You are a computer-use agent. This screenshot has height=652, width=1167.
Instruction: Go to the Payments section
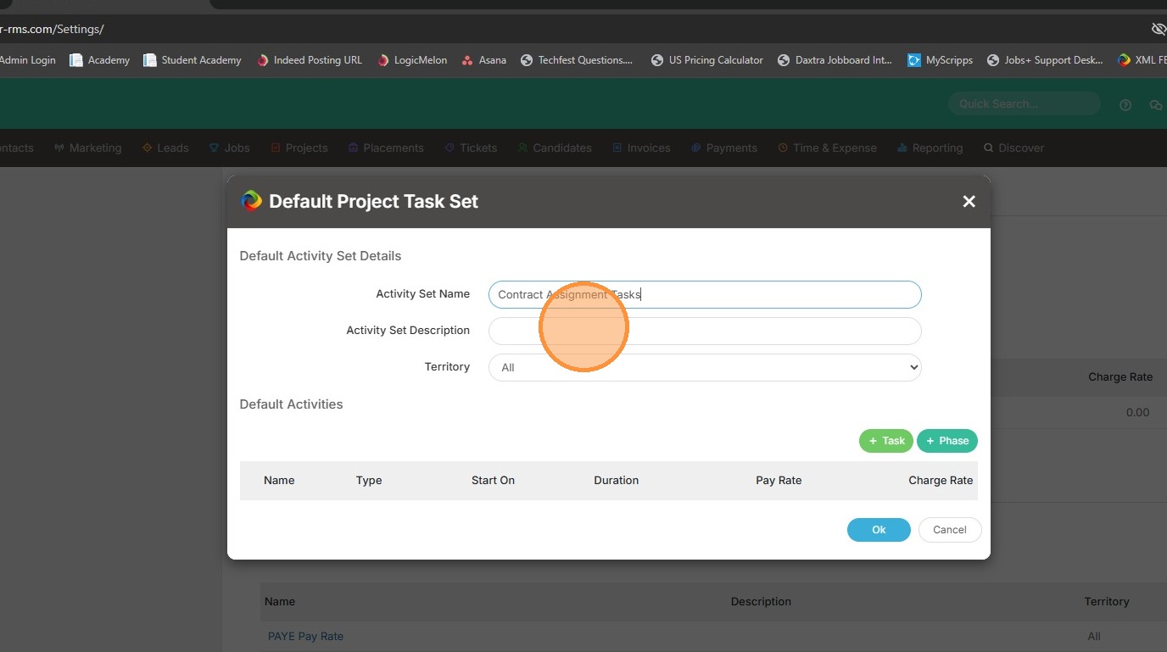coord(724,148)
